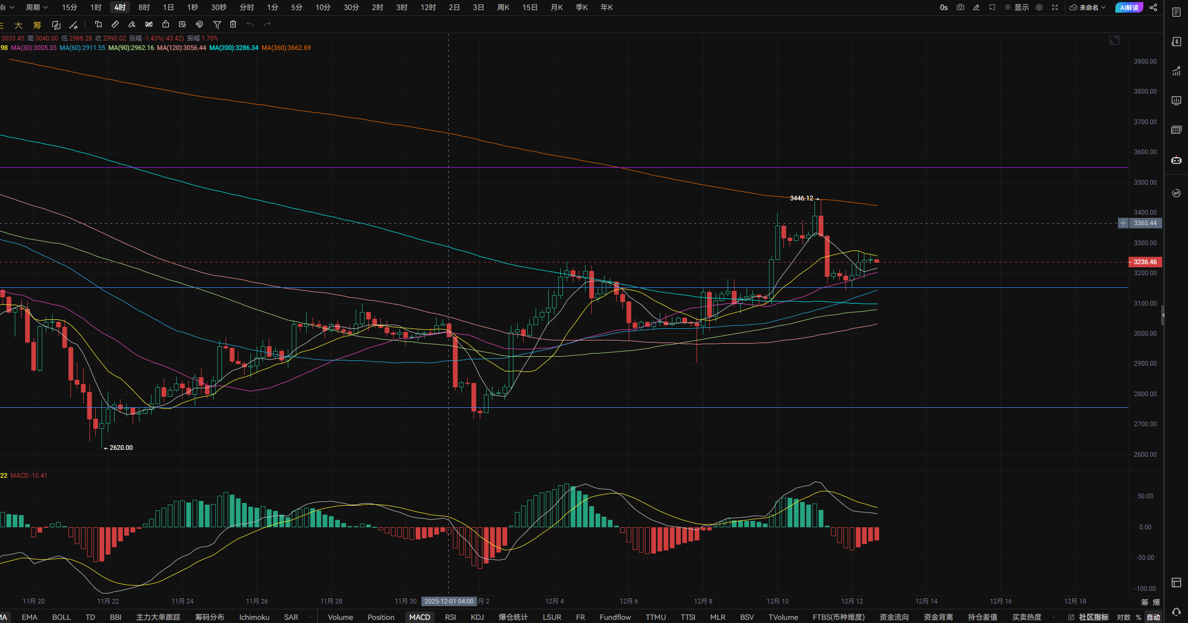Screen dimensions: 1188x623
Task: Switch to the 1日 timeframe
Action: point(168,7)
